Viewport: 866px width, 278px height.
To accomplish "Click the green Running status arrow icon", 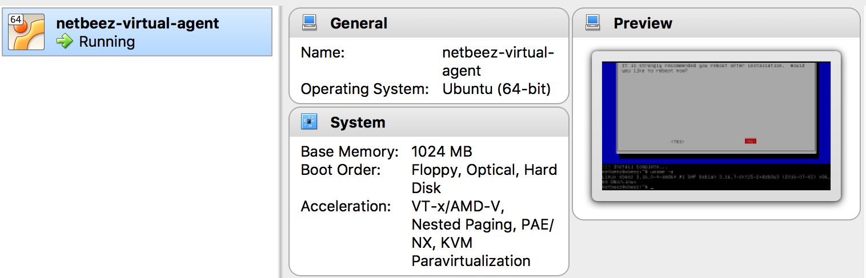I will (x=65, y=42).
